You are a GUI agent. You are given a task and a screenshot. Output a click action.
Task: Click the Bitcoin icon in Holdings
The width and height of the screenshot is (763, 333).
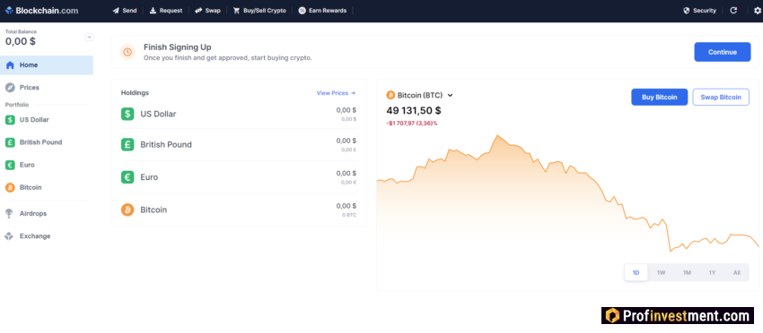click(x=127, y=209)
